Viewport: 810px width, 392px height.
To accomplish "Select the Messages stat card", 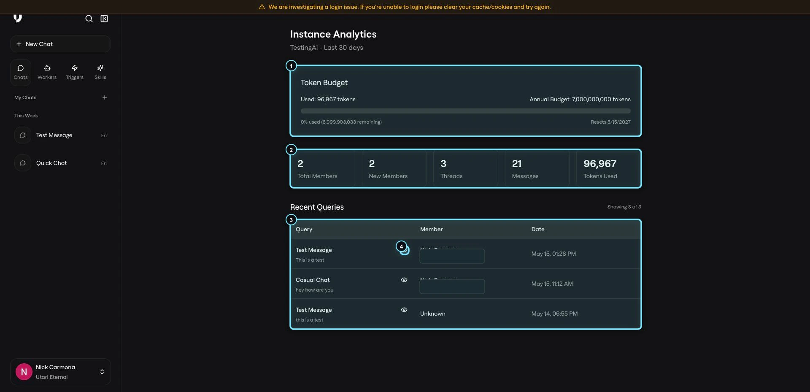I will 537,169.
